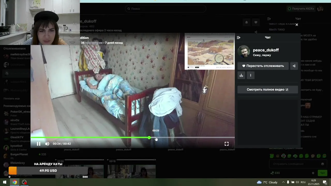Toggle channel notifications bell icon
Viewport: 331px width, 186px height.
[x=246, y=22]
